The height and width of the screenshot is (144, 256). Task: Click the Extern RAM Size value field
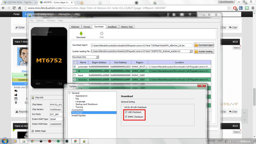56,124
